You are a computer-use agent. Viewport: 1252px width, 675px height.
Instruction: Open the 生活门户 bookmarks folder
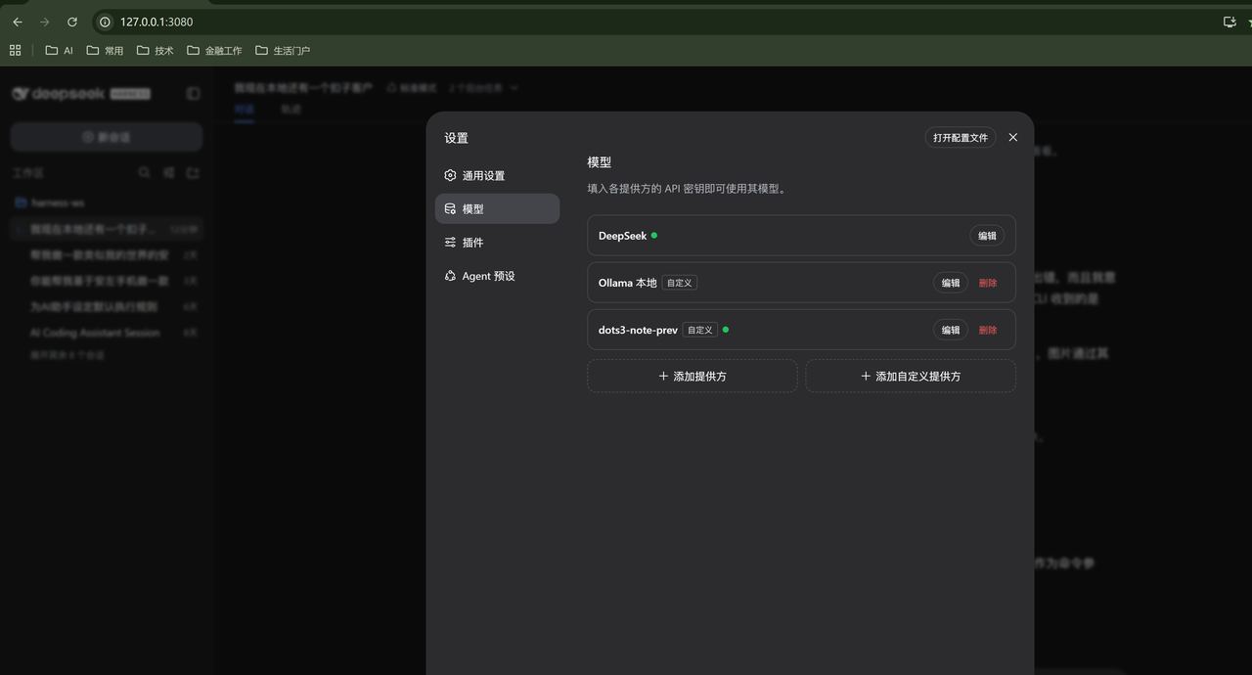pos(283,50)
